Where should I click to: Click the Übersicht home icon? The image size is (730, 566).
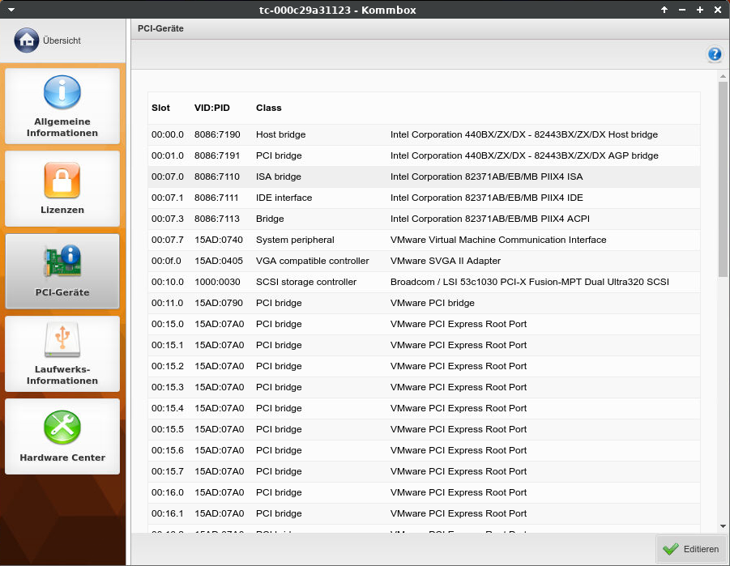[27, 40]
